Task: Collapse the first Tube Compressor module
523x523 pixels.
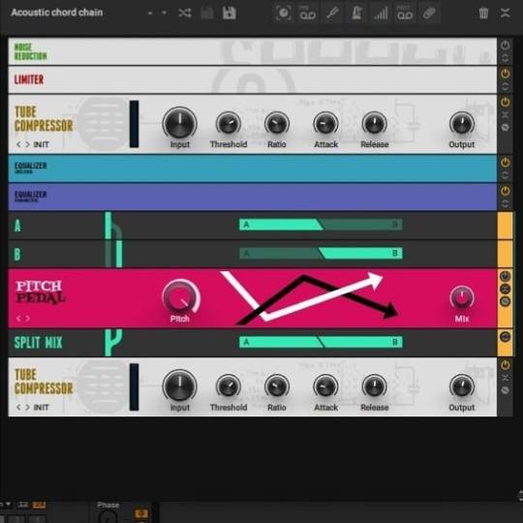Action: [x=505, y=114]
